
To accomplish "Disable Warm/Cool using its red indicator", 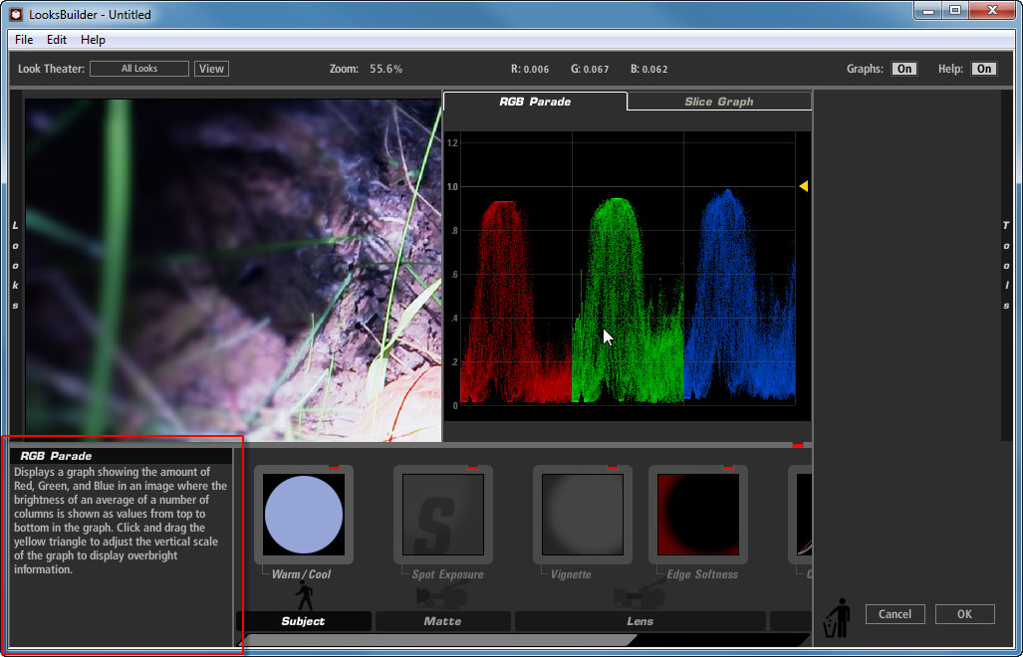I will (335, 467).
